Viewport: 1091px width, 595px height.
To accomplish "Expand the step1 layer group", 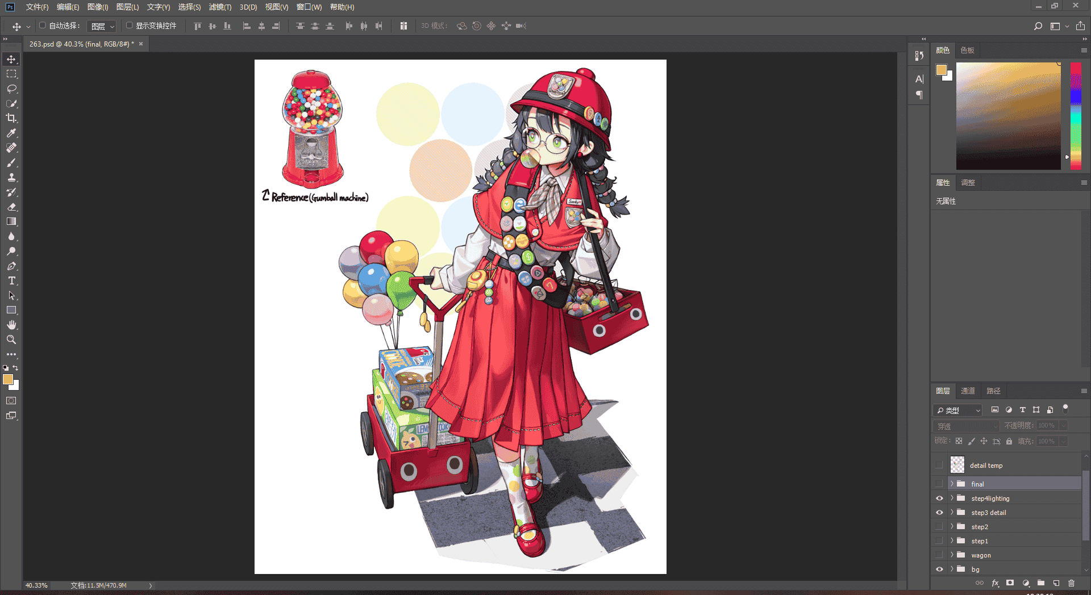I will pos(952,540).
